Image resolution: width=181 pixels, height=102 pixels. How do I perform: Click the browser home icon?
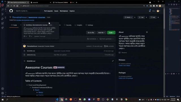pos(17,6)
